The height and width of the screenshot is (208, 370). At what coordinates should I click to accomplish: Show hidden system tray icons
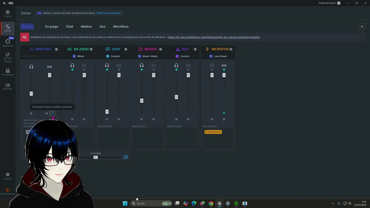tap(332, 203)
